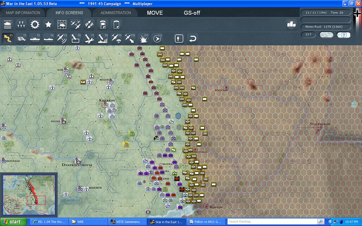362x226 pixels.
Task: Click the Kharkov city label on map
Action: click(x=107, y=100)
